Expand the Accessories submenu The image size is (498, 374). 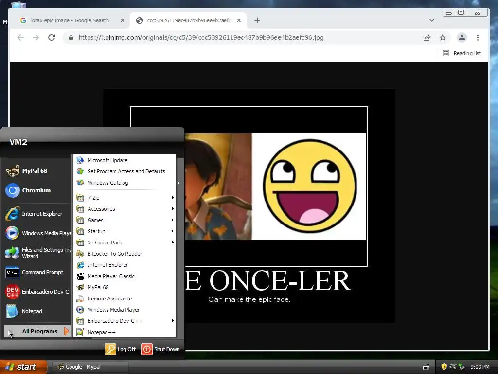pyautogui.click(x=124, y=209)
